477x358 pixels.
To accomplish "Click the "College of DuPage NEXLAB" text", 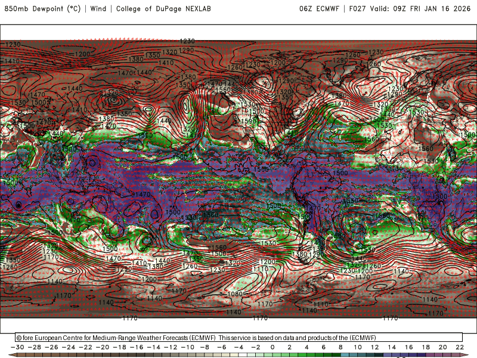I will 163,8.
